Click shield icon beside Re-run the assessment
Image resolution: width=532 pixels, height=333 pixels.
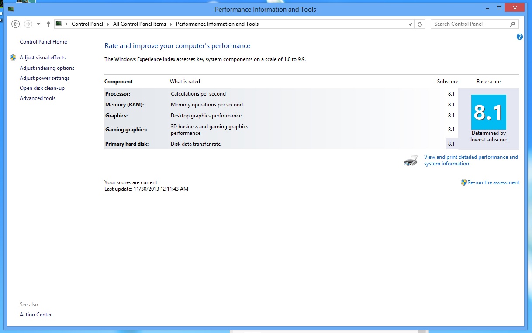click(x=463, y=182)
